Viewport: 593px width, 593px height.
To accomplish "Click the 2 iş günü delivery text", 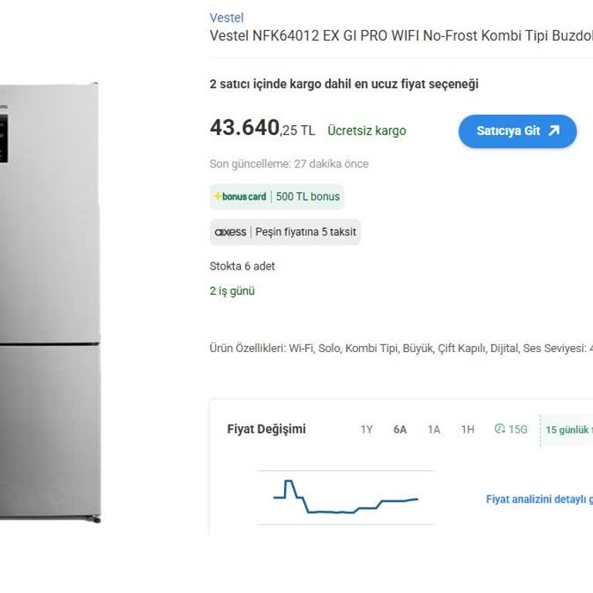I will click(232, 291).
